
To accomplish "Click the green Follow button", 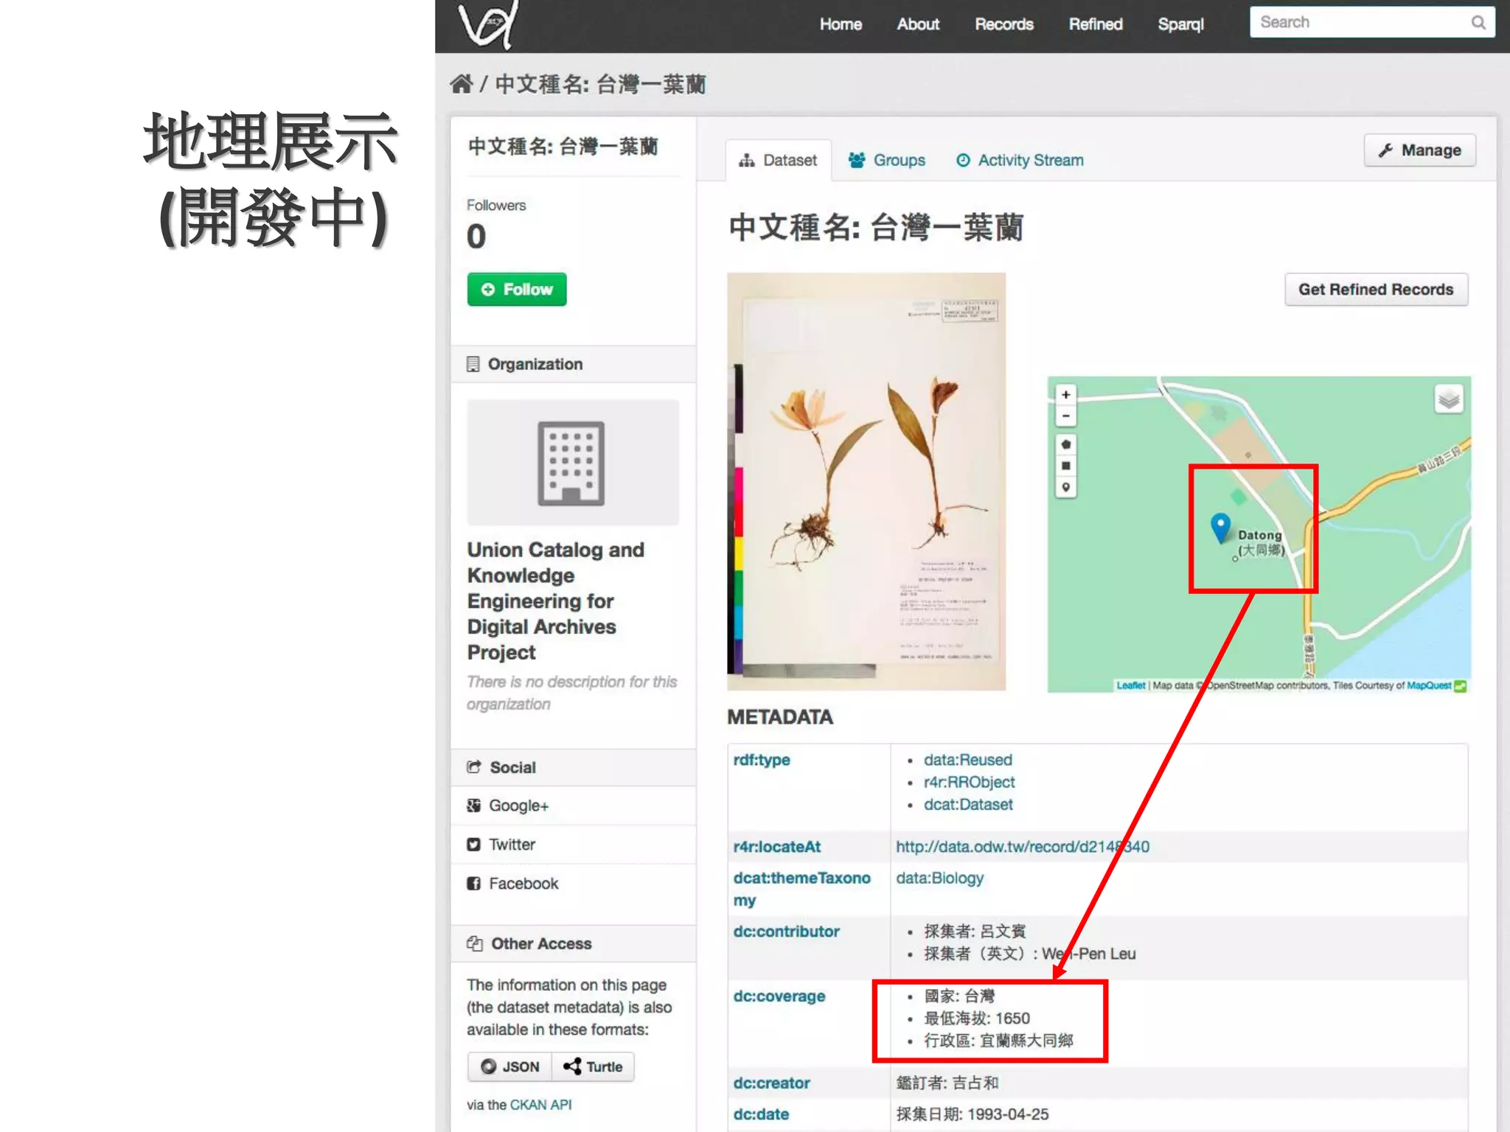I will pos(516,290).
